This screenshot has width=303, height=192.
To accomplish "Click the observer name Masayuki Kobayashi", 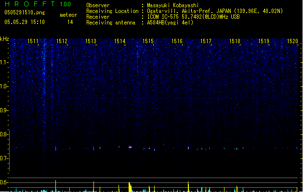I will click(x=173, y=5).
